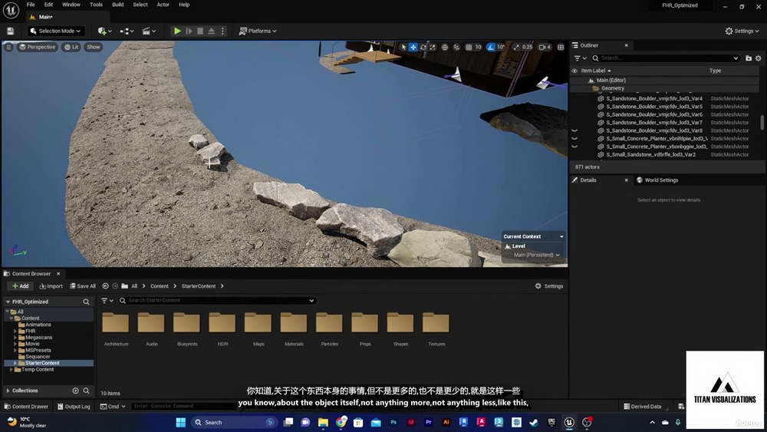Toggle world or local coordinate space globe icon
This screenshot has height=432, width=767.
tap(445, 47)
